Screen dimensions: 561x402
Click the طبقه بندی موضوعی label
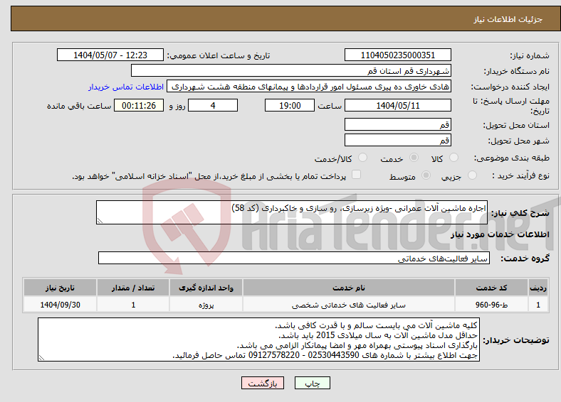(512, 158)
